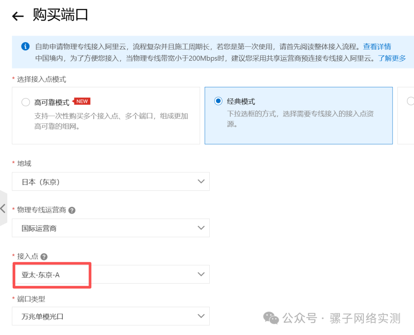This screenshot has height=335, width=414.
Task: Click the collapse chevron on the left screen edge
Action: [3, 209]
